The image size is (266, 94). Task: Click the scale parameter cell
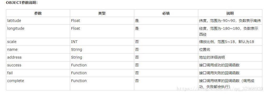click(x=38, y=42)
